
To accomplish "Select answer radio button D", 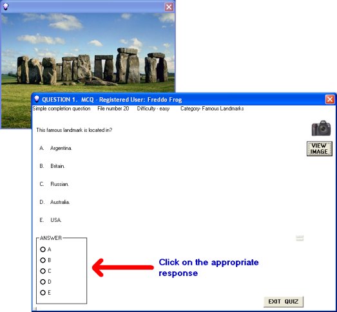I will (43, 282).
